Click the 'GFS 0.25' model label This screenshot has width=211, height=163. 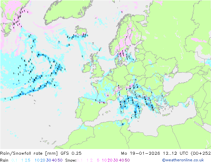(71, 153)
